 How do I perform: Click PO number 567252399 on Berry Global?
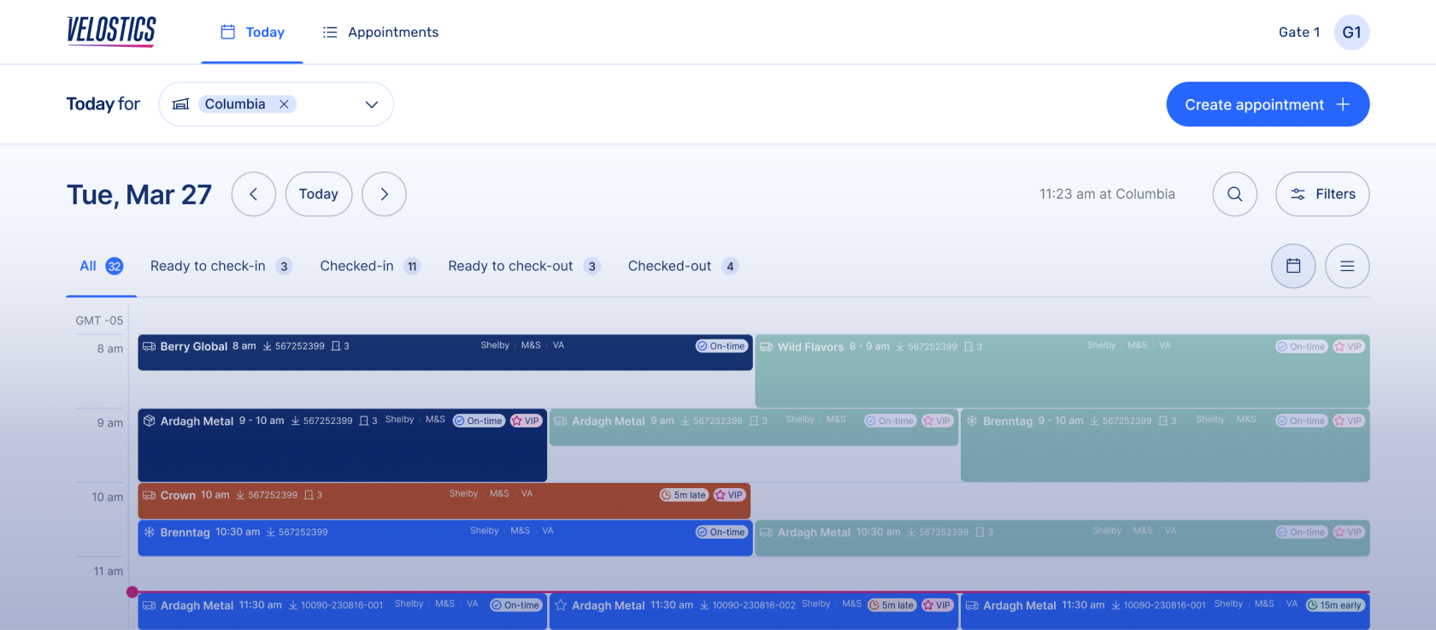299,346
